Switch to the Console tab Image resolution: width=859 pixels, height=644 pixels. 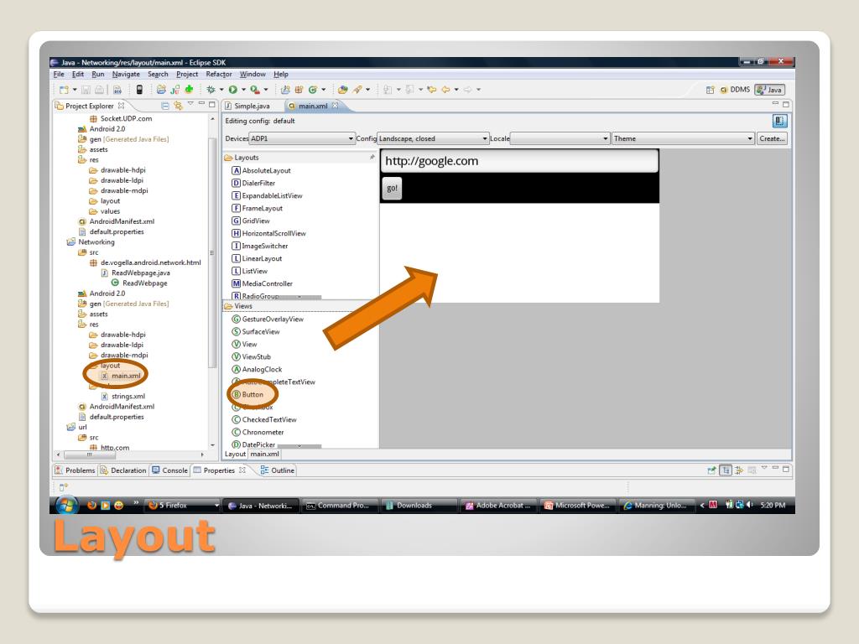(x=170, y=470)
